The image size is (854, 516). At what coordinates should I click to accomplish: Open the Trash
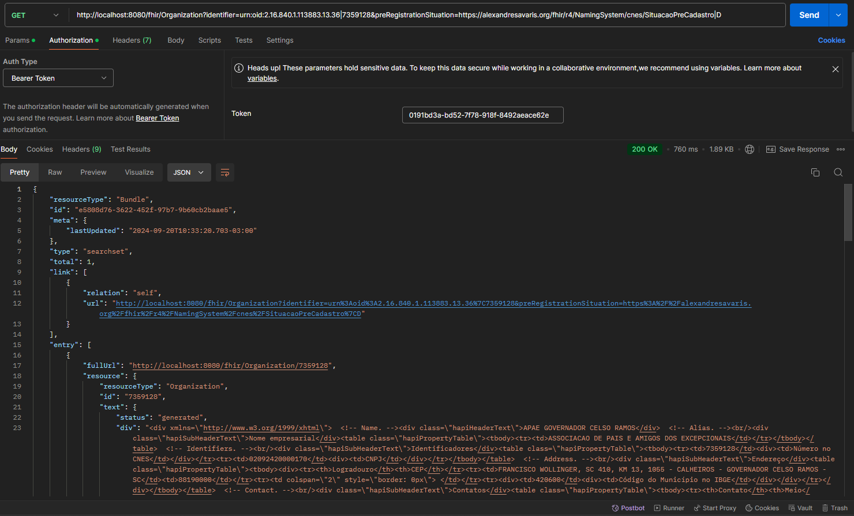[835, 508]
